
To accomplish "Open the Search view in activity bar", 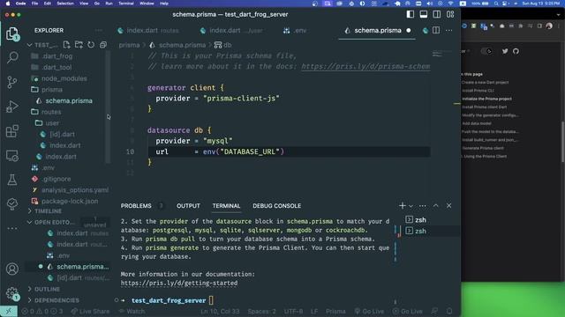I will pyautogui.click(x=12, y=57).
